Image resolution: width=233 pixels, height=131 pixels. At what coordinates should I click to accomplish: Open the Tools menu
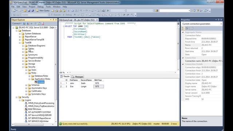click(48, 7)
